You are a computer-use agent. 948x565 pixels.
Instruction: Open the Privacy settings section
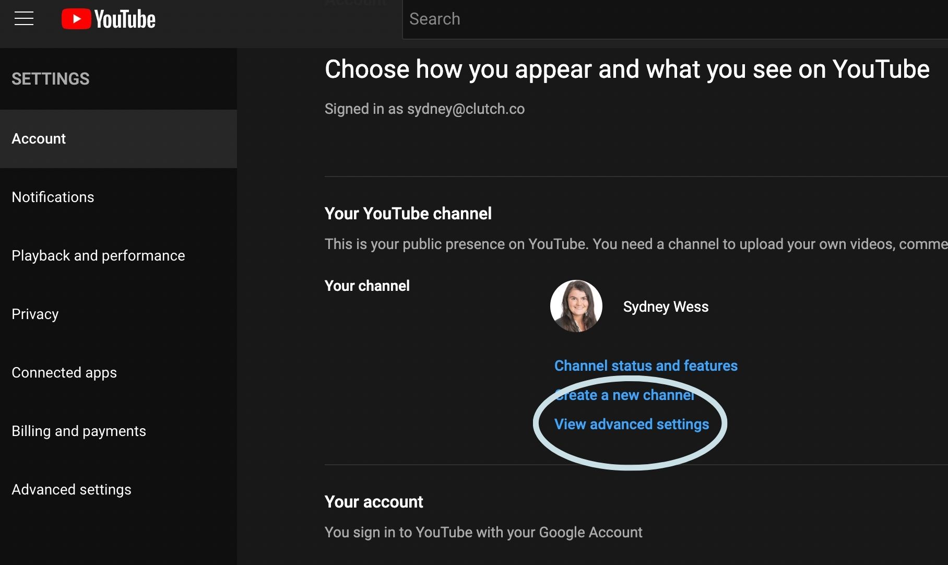(x=34, y=314)
